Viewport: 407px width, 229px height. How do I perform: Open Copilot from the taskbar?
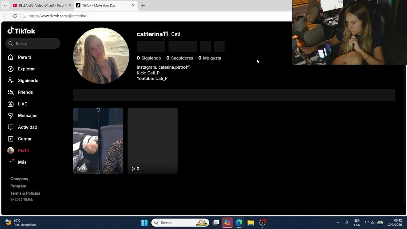click(x=227, y=223)
